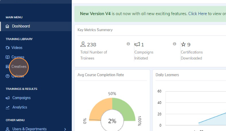Click the Quizzes question mark icon
This screenshot has width=226, height=131.
[x=8, y=76]
